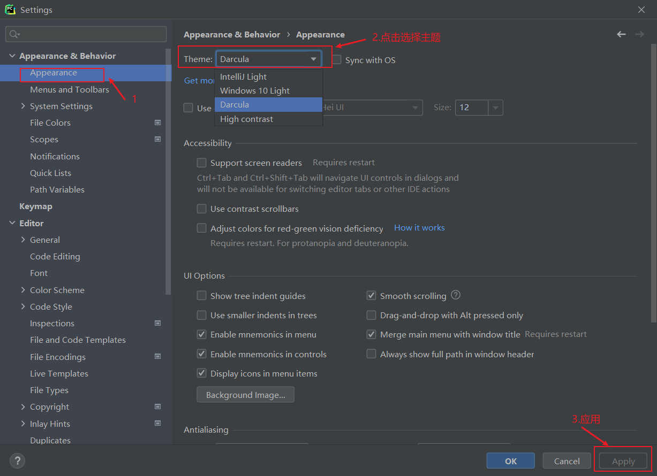This screenshot has width=657, height=476.
Task: Select Darcula theme in the list
Action: (268, 105)
